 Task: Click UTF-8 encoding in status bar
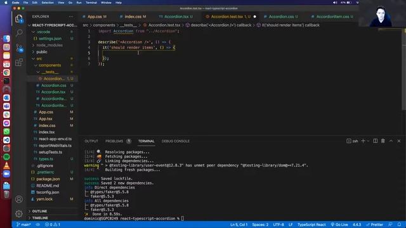[x=278, y=224]
